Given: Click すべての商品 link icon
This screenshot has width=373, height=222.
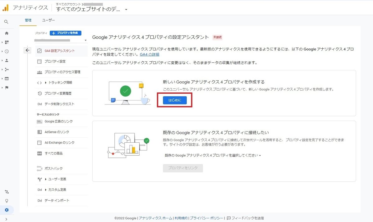Looking at the screenshot, I should click(39, 153).
